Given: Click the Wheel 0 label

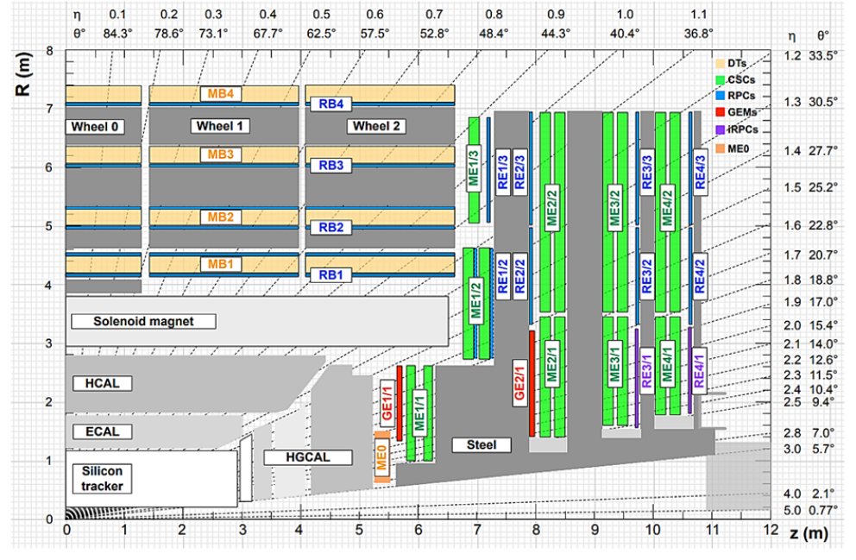Looking at the screenshot, I should tap(95, 127).
